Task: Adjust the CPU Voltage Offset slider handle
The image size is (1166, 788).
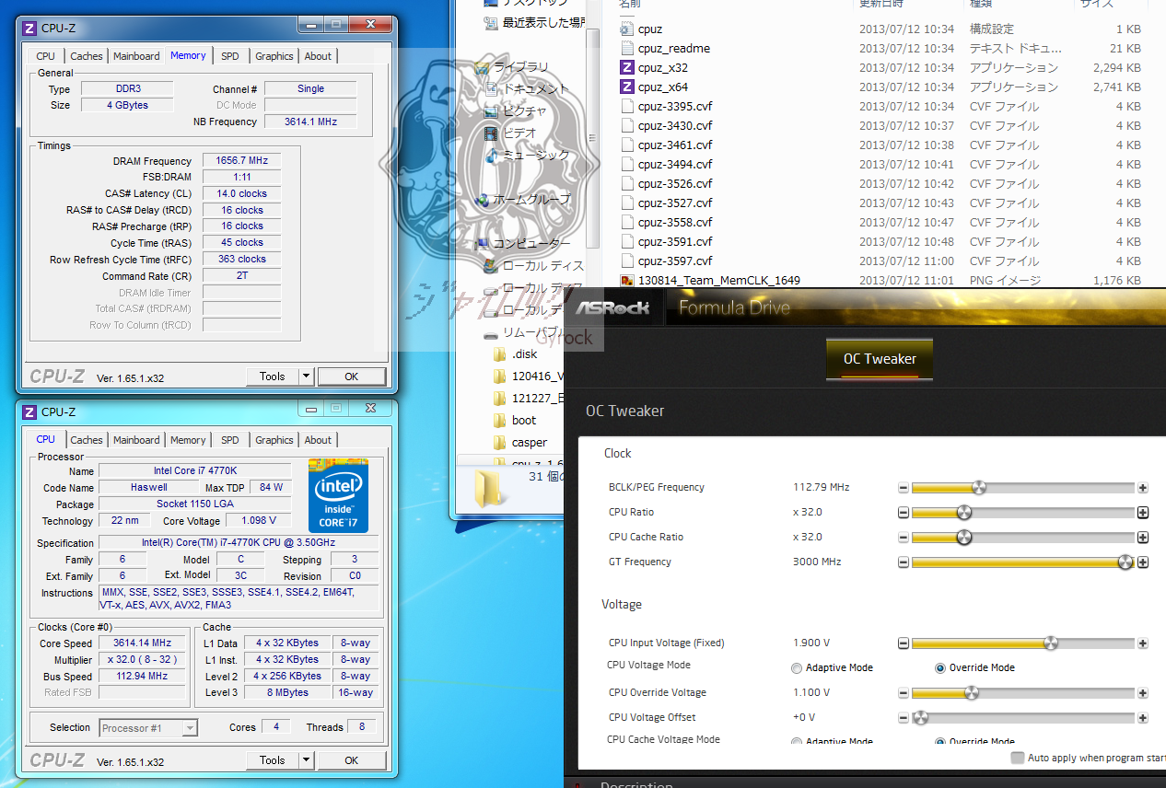Action: (x=920, y=718)
